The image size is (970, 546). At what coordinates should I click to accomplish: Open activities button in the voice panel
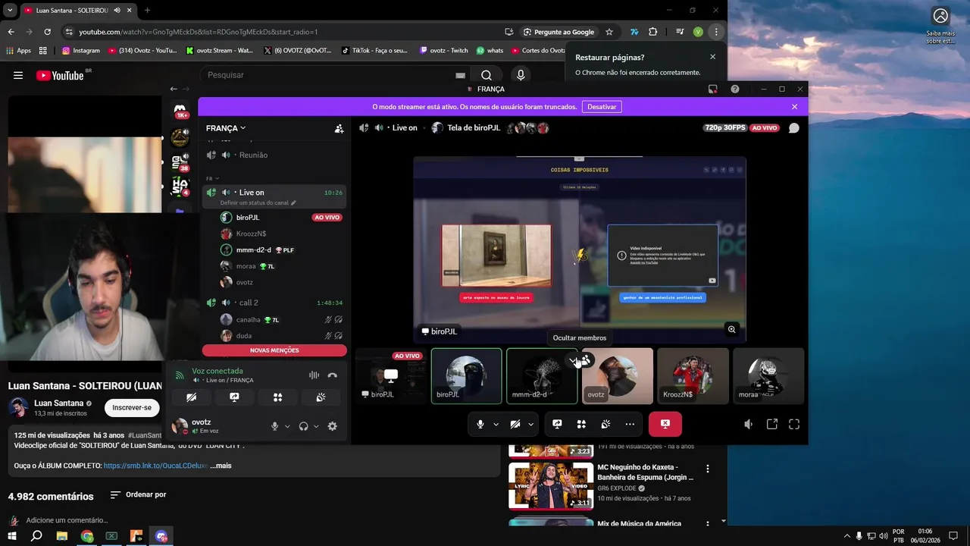(277, 397)
